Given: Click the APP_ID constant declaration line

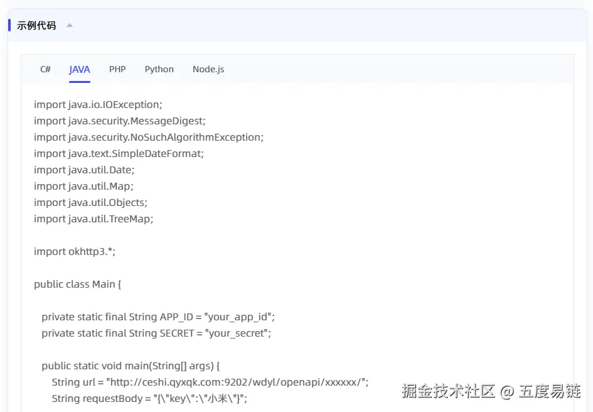Looking at the screenshot, I should [x=158, y=317].
